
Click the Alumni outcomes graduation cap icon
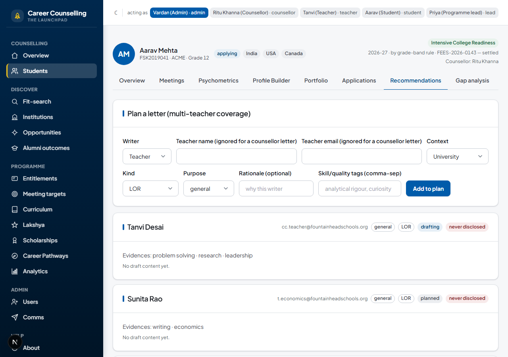(x=15, y=148)
